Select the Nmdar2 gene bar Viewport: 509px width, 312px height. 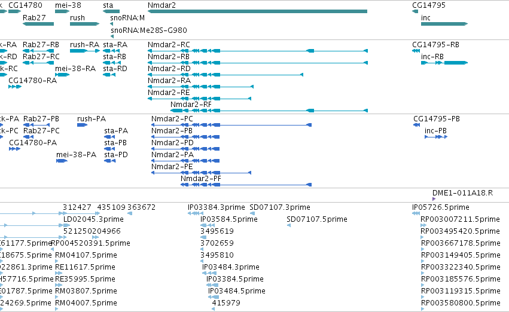pyautogui.click(x=257, y=11)
